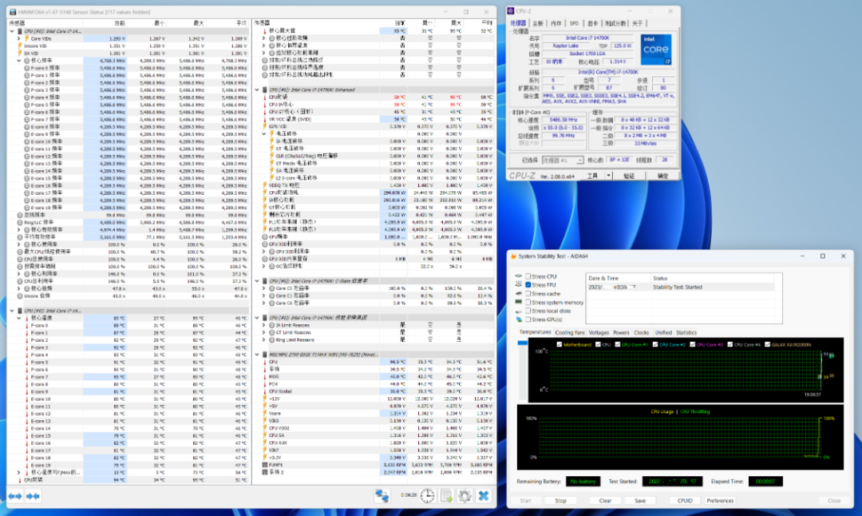
Task: Open the CPU-Z tools dropdown arrow
Action: tap(610, 176)
